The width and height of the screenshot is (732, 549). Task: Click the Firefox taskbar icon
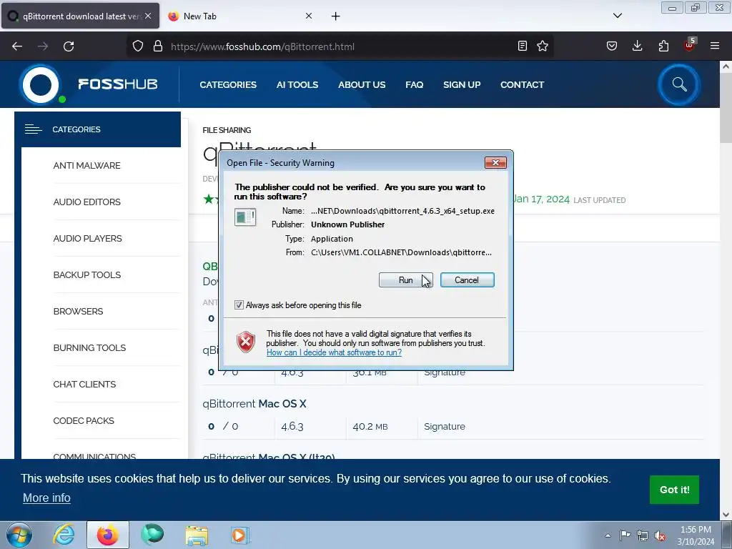tap(108, 535)
